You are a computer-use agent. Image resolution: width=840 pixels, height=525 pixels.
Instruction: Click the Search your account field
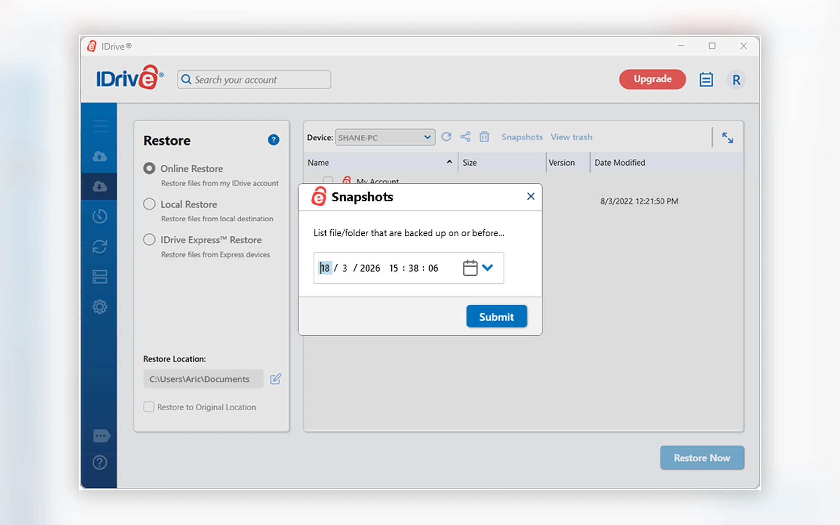click(254, 79)
